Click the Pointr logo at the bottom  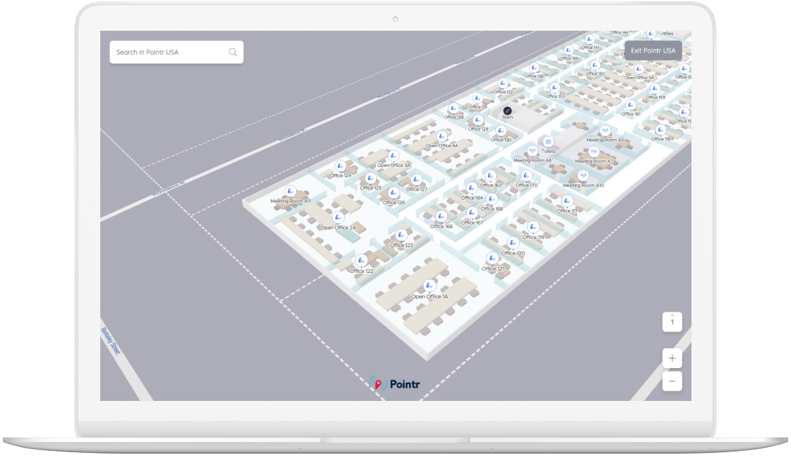(x=396, y=383)
